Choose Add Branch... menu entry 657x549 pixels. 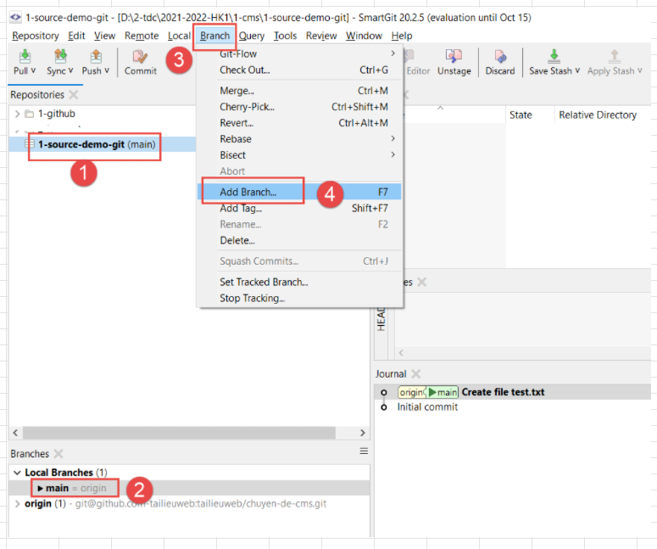tap(299, 192)
